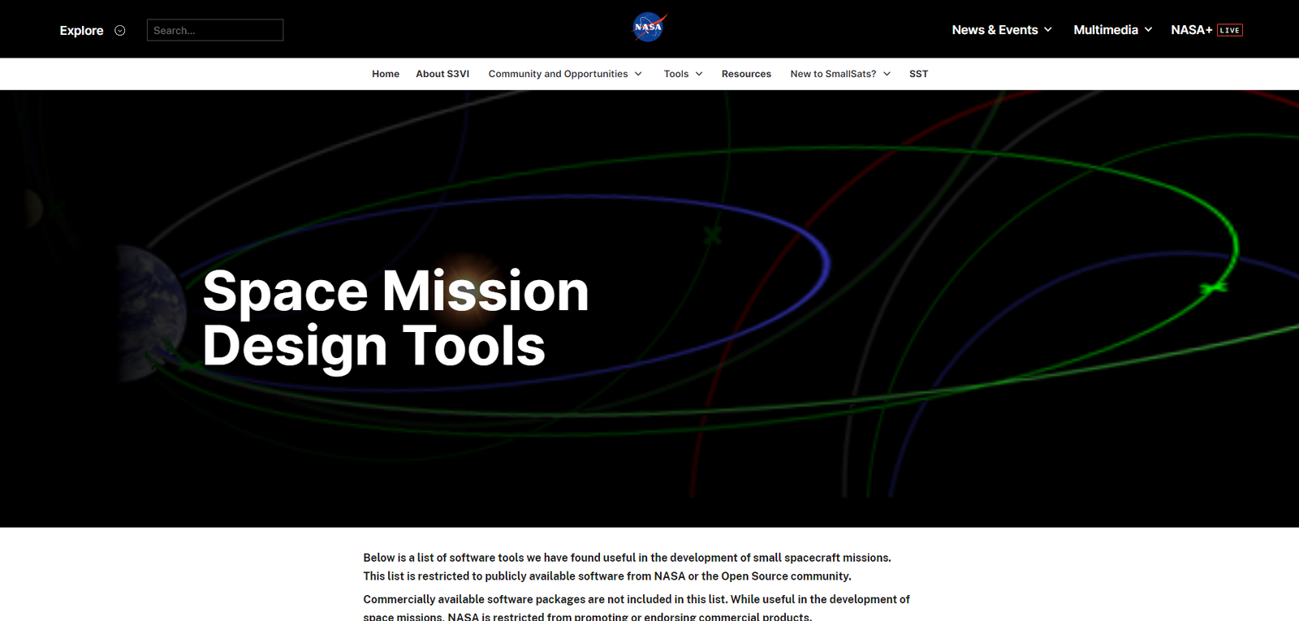Select Resources in the navigation bar
Screen dimensions: 1299x621
click(x=746, y=74)
